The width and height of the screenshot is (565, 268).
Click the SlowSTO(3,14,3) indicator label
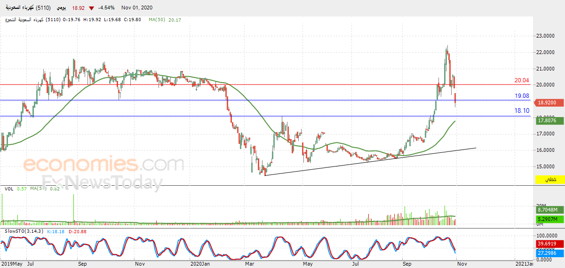(x=23, y=231)
